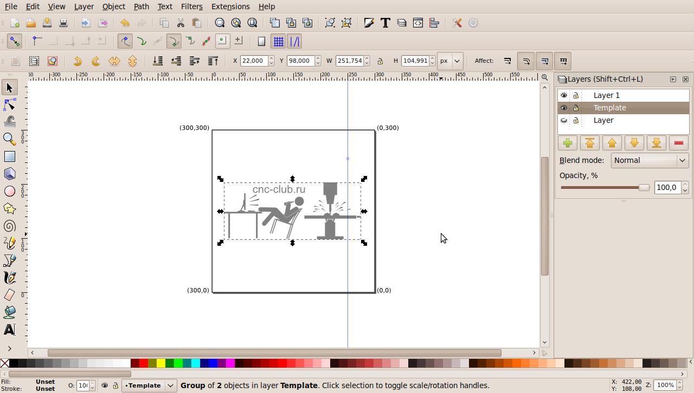Add a new layer

coord(568,143)
